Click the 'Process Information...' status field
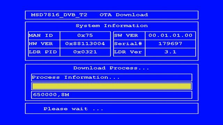The image size is (223, 125). (x=111, y=77)
